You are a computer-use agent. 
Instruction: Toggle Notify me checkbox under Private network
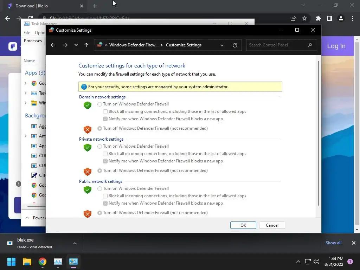(105, 161)
